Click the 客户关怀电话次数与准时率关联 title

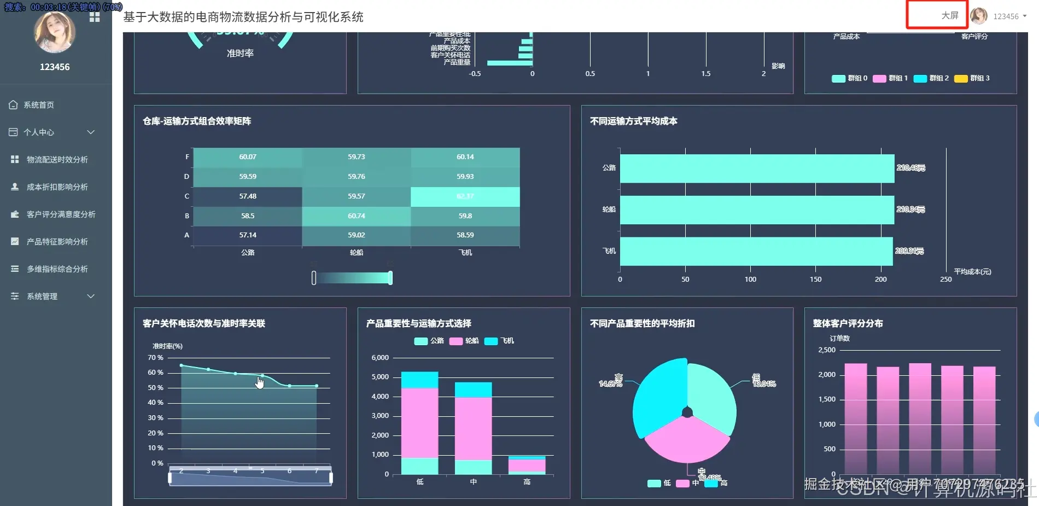(x=204, y=323)
